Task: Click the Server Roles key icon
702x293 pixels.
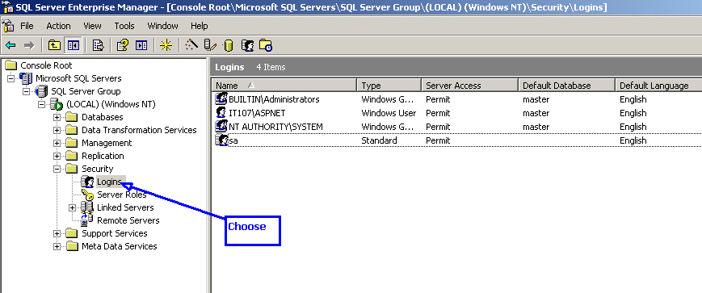Action: (x=88, y=195)
